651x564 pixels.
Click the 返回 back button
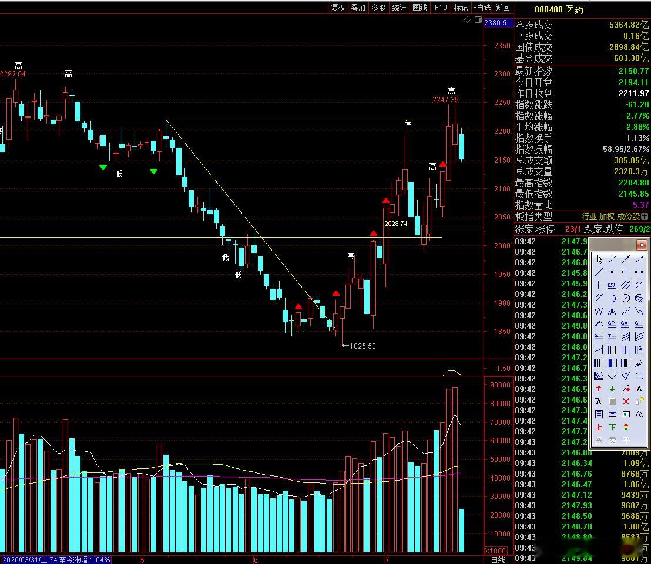[503, 8]
